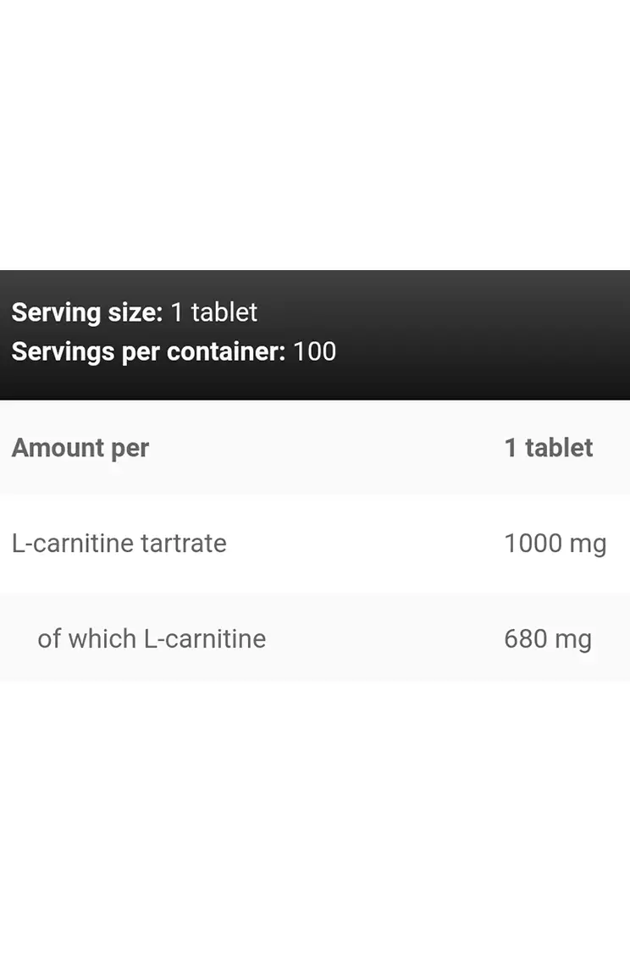Click the "mg" unit after 680
This screenshot has width=630, height=955.
click(572, 639)
